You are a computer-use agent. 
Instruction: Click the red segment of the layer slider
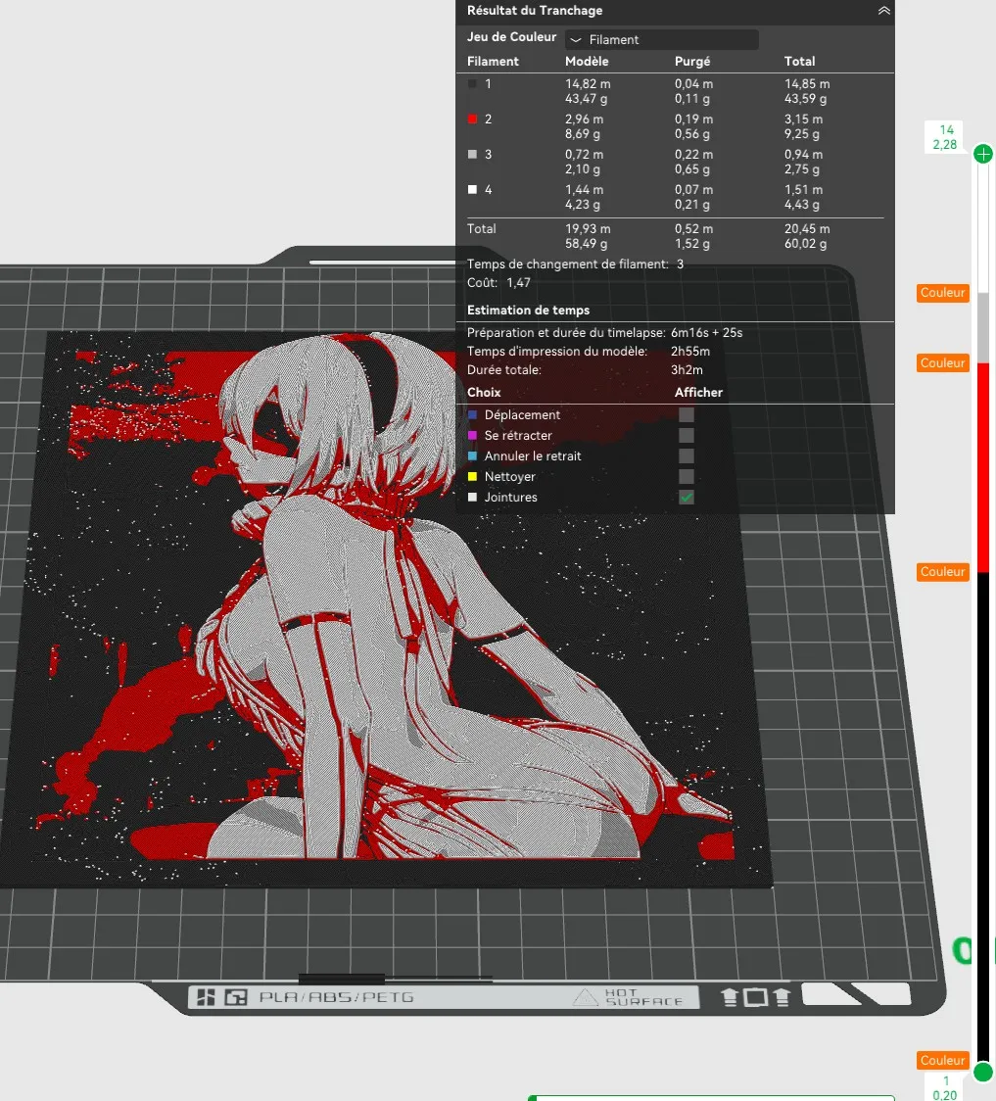pyautogui.click(x=983, y=467)
